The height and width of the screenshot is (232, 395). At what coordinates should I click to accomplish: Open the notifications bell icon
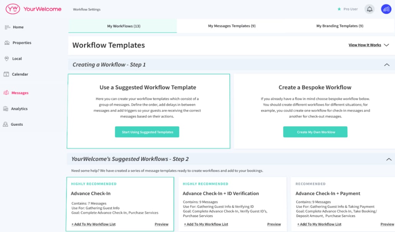[x=369, y=10]
